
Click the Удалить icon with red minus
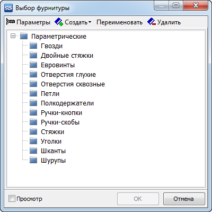[152, 22]
